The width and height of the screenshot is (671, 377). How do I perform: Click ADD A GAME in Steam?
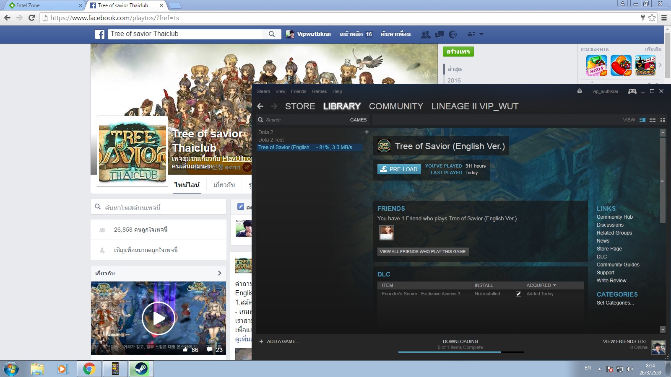(279, 341)
